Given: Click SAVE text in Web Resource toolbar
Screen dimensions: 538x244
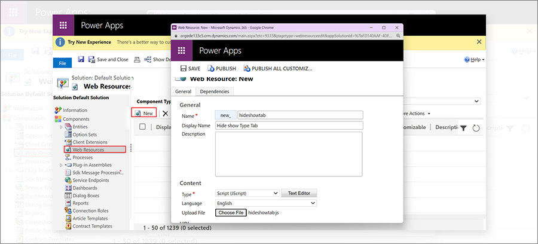Looking at the screenshot, I should pyautogui.click(x=194, y=69).
